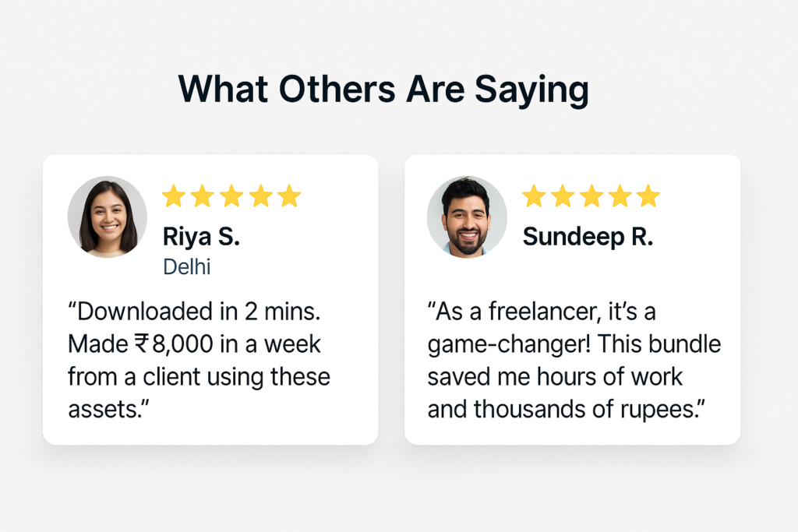Click the second star in Sundeep R.'s rating
Image resolution: width=798 pixels, height=532 pixels.
tap(563, 196)
